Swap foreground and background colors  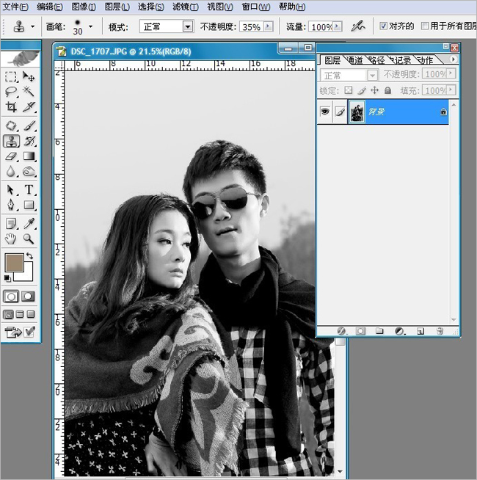[29, 256]
